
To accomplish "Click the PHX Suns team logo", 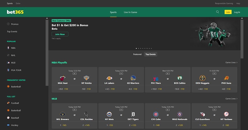I will pos(226,78).
